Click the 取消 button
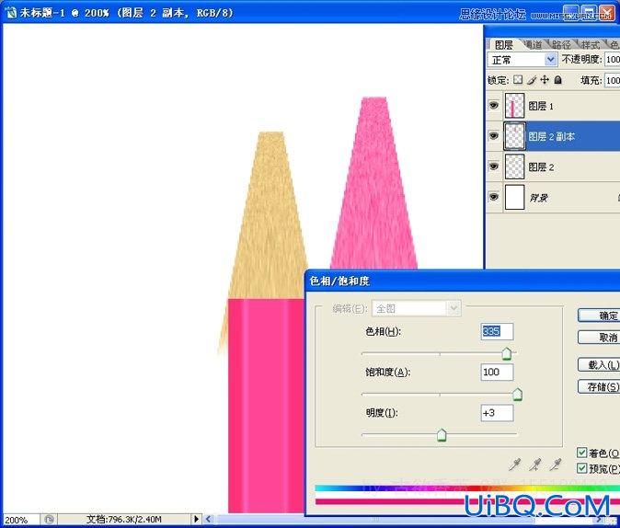Image resolution: width=620 pixels, height=528 pixels. [599, 338]
